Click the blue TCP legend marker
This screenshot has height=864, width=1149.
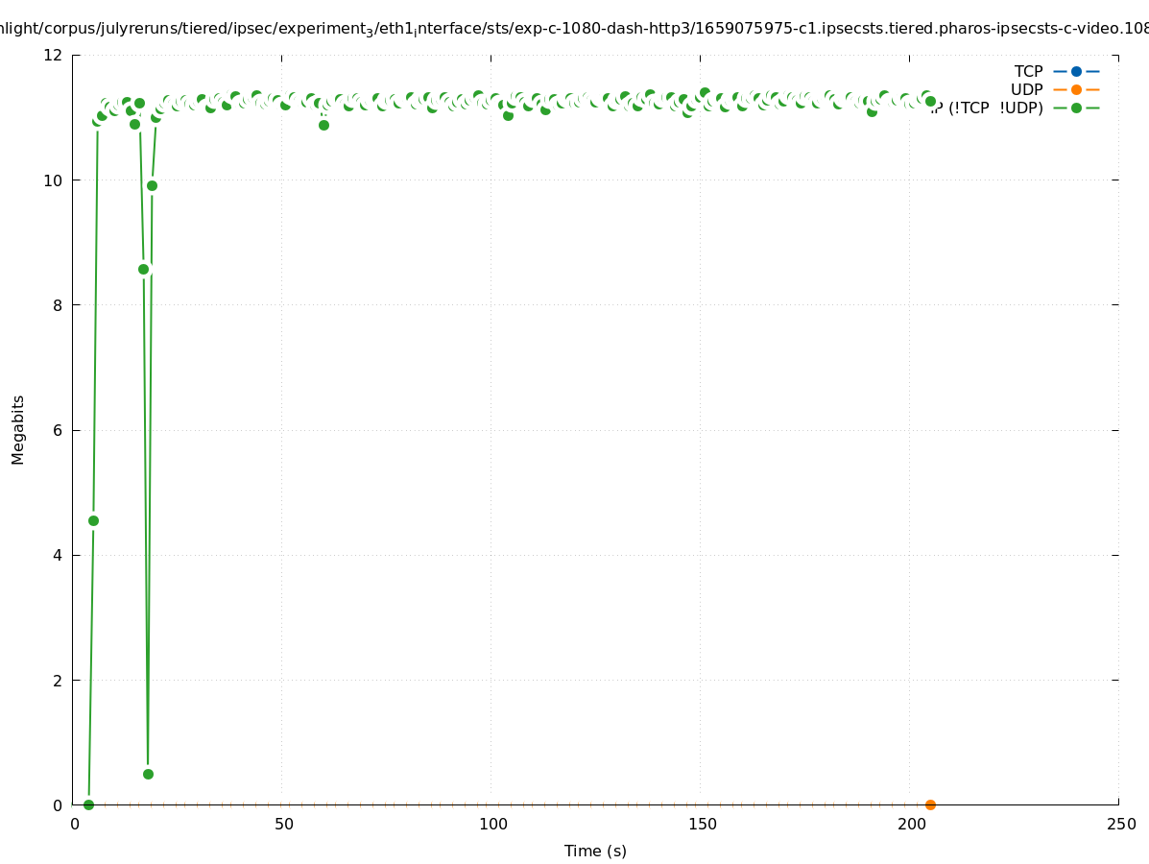tap(1076, 71)
